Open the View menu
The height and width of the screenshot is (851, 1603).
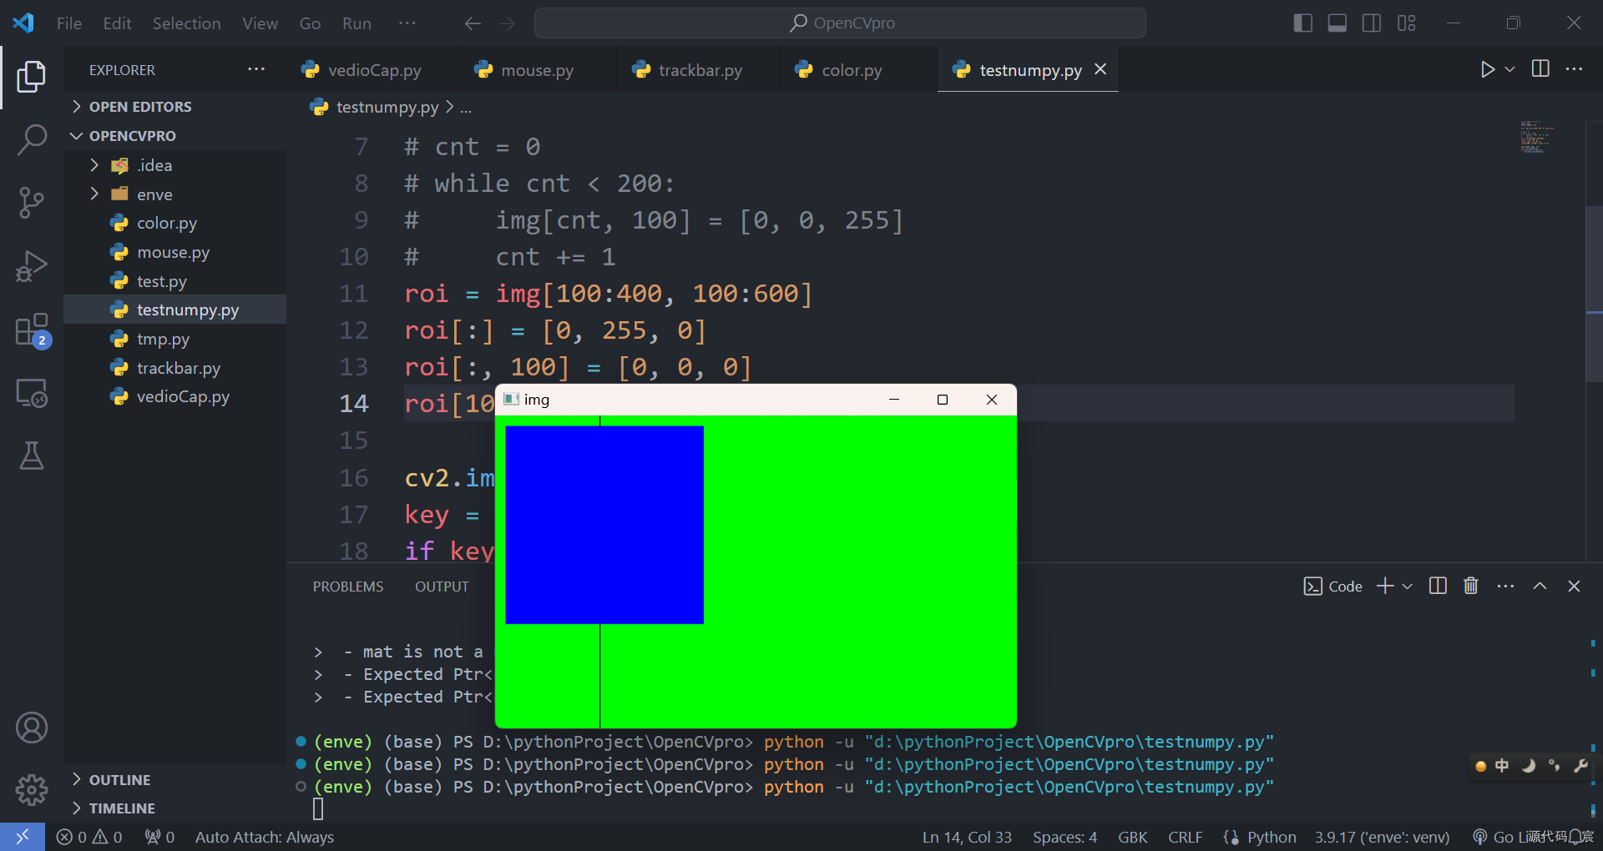260,23
